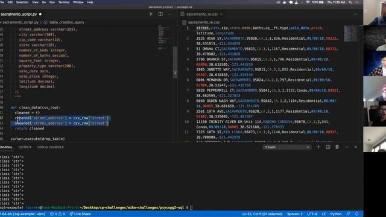Add a new terminal with plus icon
The width and height of the screenshot is (386, 217).
coord(318,147)
